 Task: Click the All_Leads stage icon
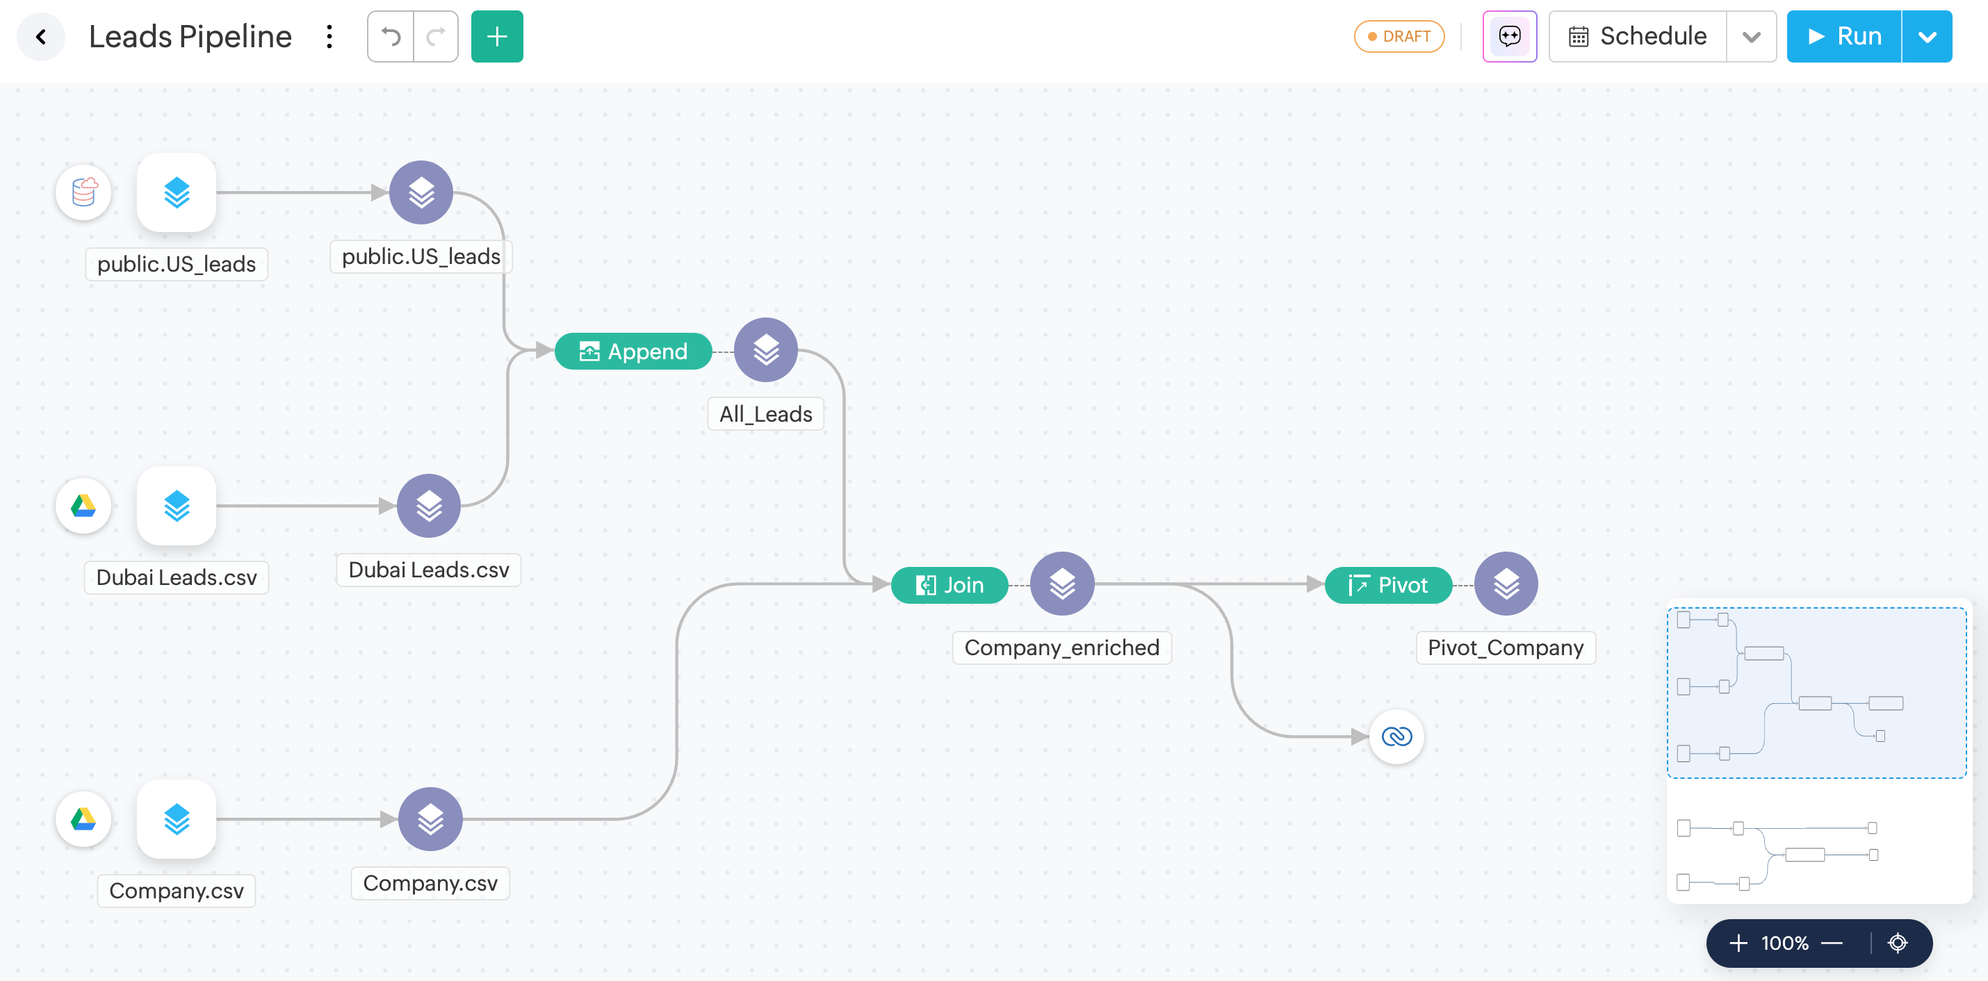(x=765, y=350)
